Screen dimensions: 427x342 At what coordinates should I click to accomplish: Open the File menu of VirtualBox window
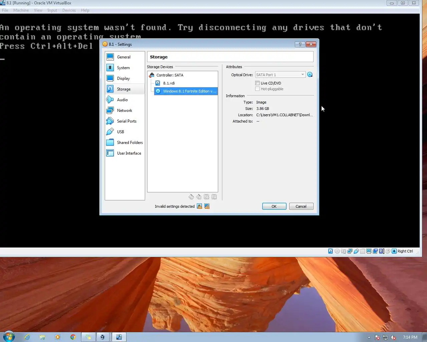pos(5,10)
